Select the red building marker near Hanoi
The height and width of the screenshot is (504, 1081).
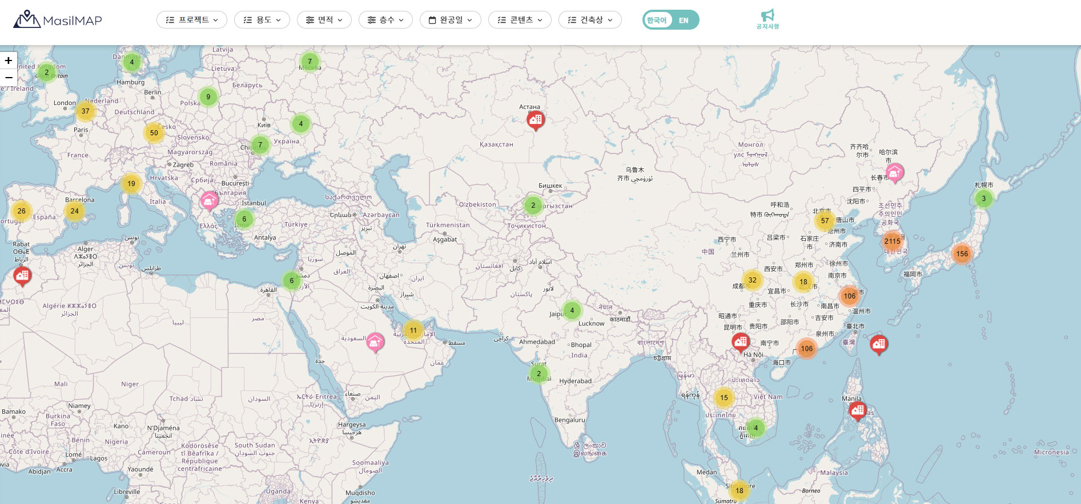pyautogui.click(x=741, y=342)
